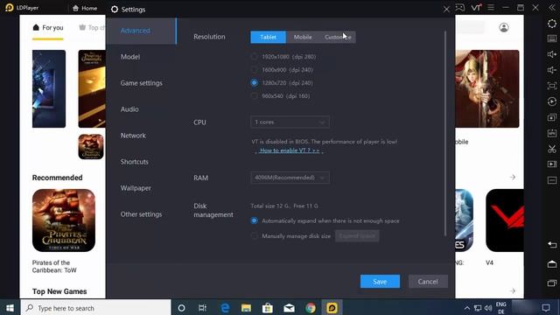Click the settings dialog vertical scrollbar
Viewport: 560px width, 315px height.
445,133
